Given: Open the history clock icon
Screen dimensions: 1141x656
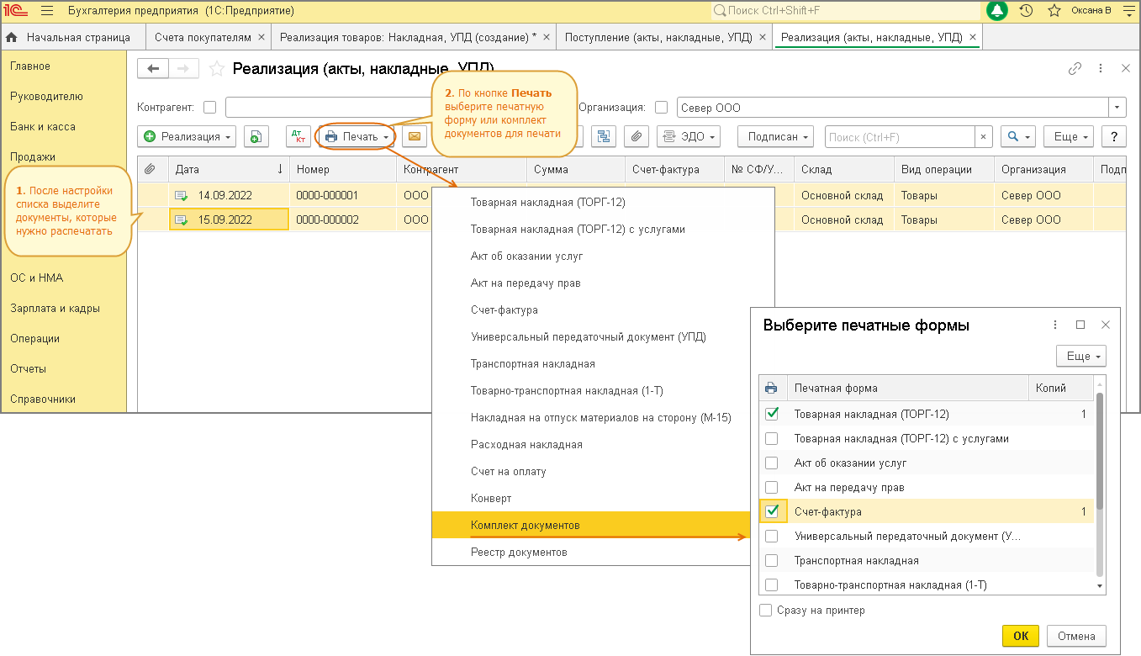Looking at the screenshot, I should [1026, 11].
